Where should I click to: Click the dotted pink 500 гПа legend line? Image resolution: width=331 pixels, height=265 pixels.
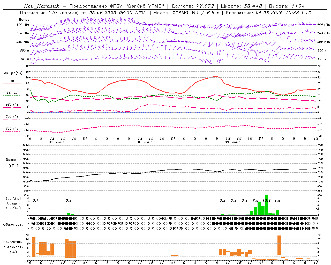(x=12, y=131)
